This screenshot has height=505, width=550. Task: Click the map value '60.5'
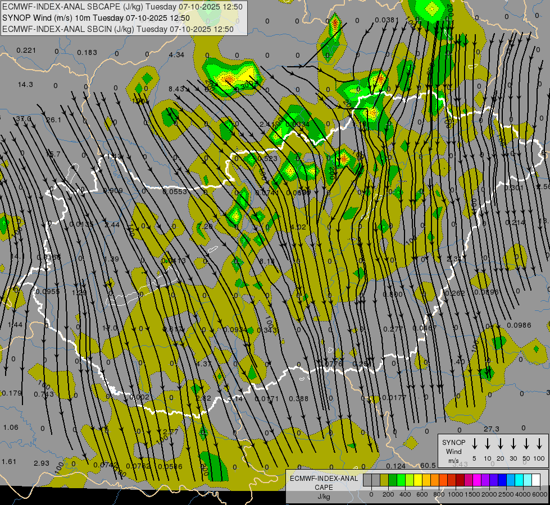(428, 465)
